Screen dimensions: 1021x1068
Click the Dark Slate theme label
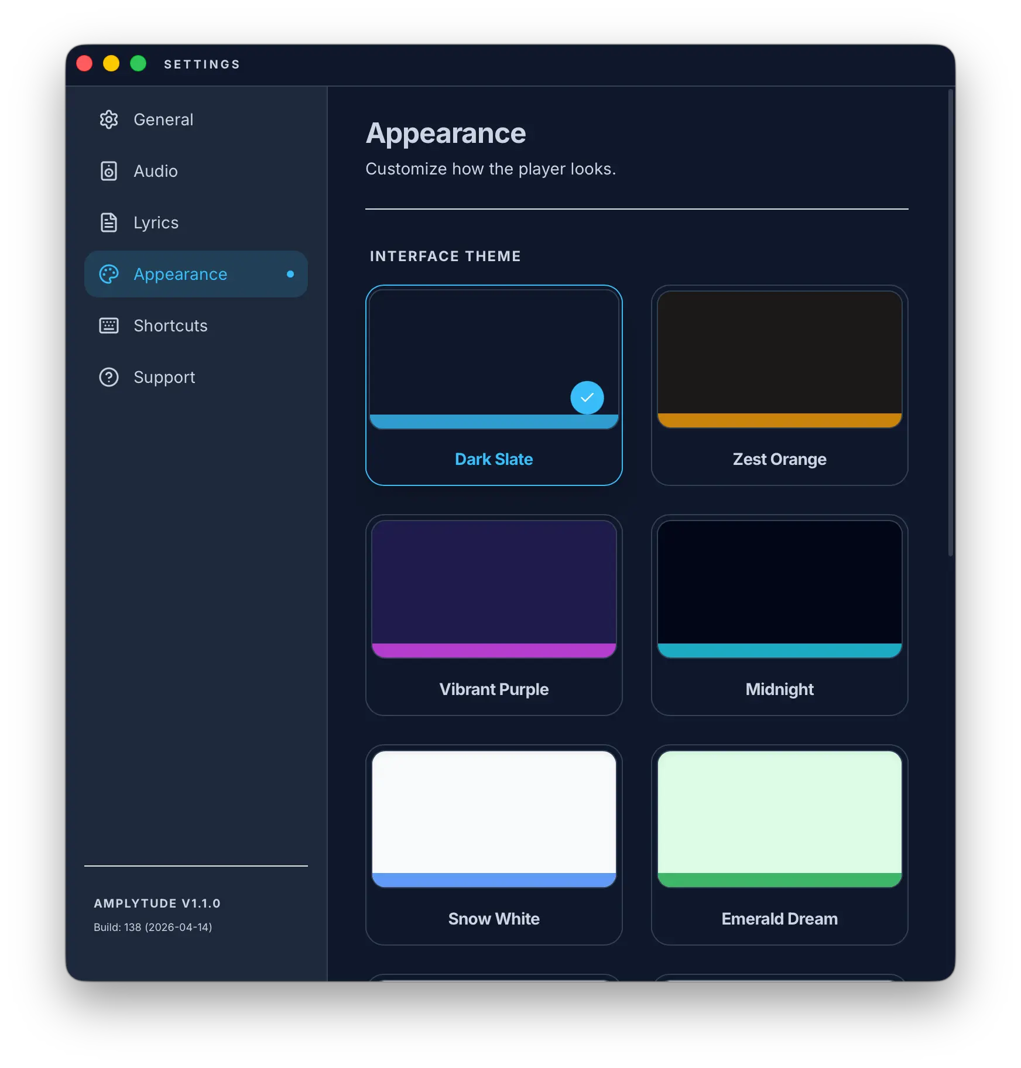[x=494, y=459]
